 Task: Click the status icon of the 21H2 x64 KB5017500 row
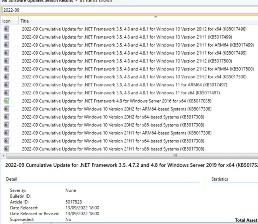tap(6, 77)
